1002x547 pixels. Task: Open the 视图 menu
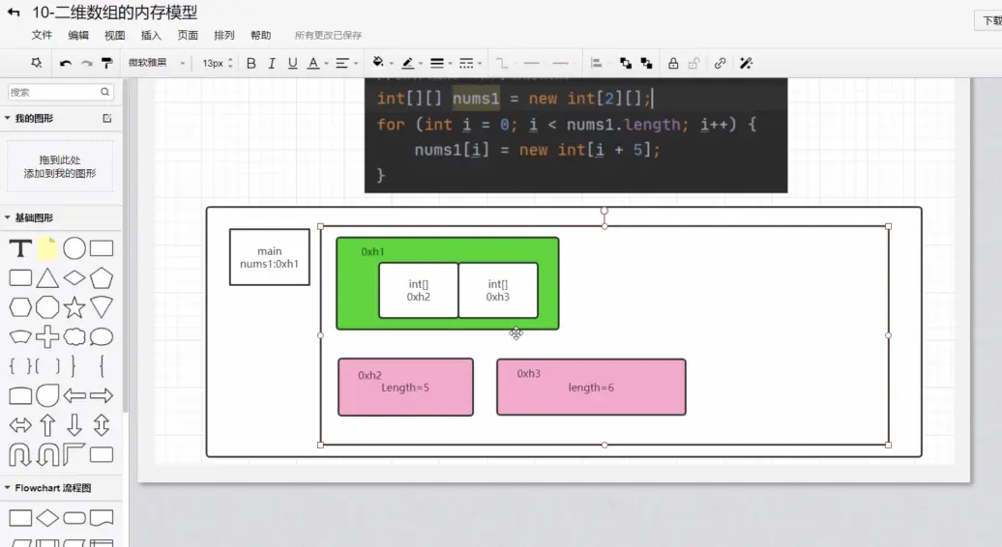coord(114,35)
